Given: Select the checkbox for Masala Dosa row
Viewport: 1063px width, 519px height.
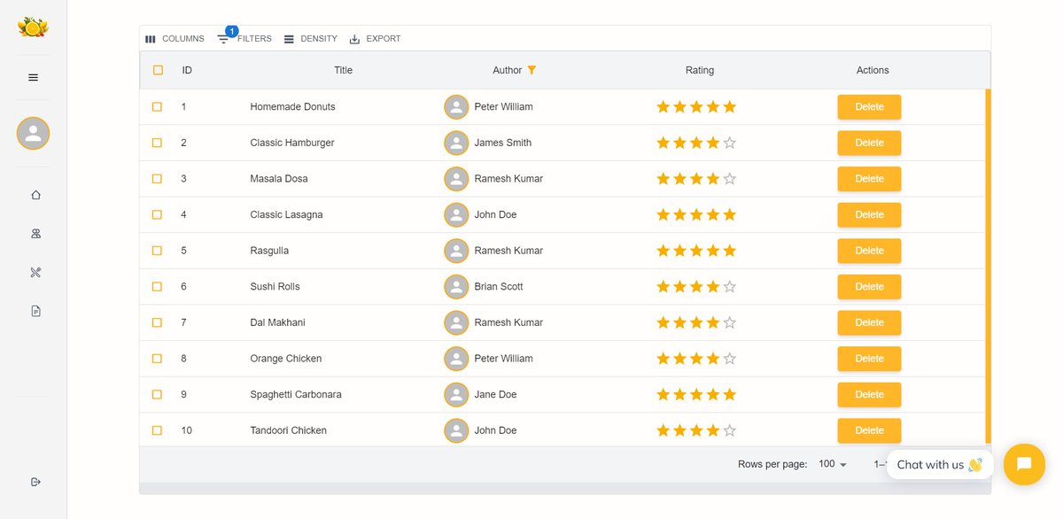Looking at the screenshot, I should click(157, 179).
